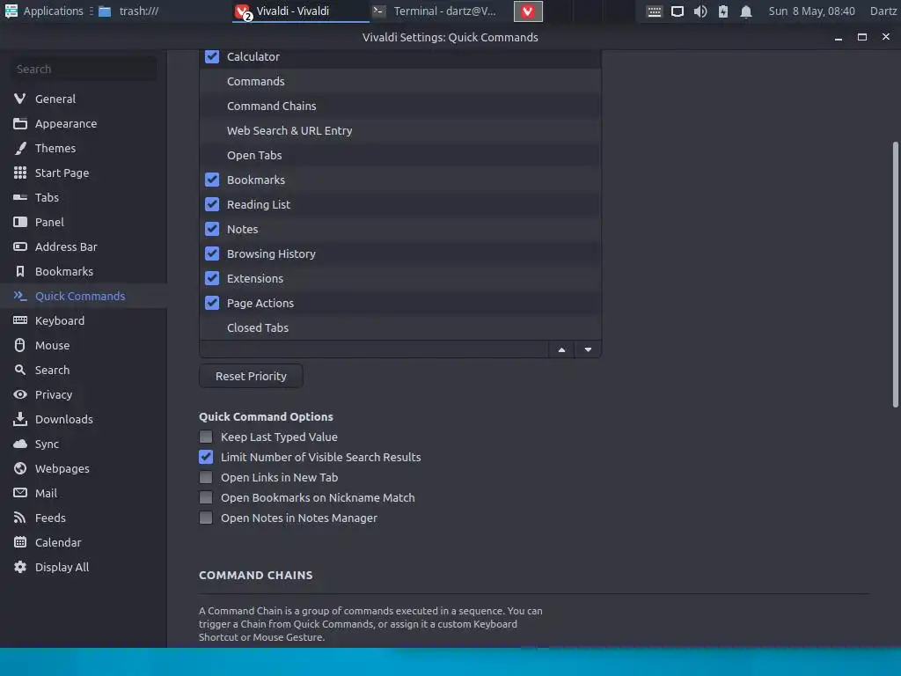The height and width of the screenshot is (676, 901).
Task: Disable Limit Number of Visible Search Results
Action: (206, 457)
